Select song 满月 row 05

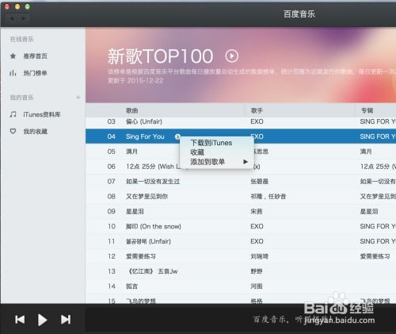pyautogui.click(x=131, y=152)
